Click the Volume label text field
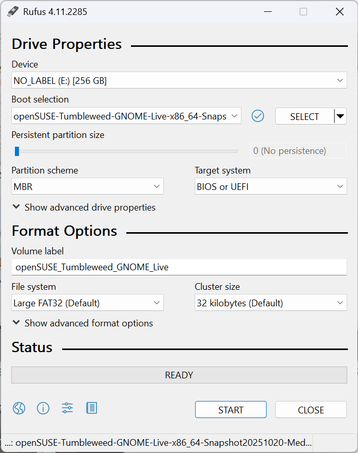 click(179, 267)
